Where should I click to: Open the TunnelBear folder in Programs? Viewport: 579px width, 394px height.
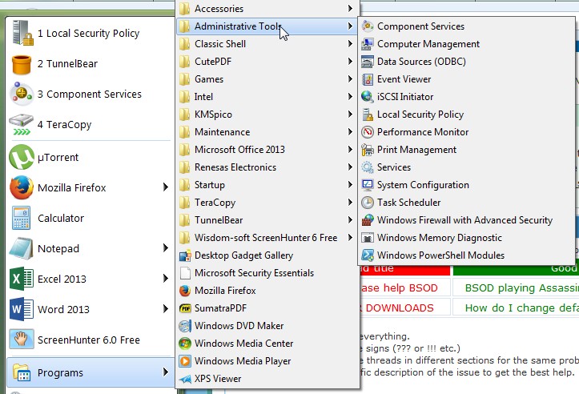coord(267,220)
